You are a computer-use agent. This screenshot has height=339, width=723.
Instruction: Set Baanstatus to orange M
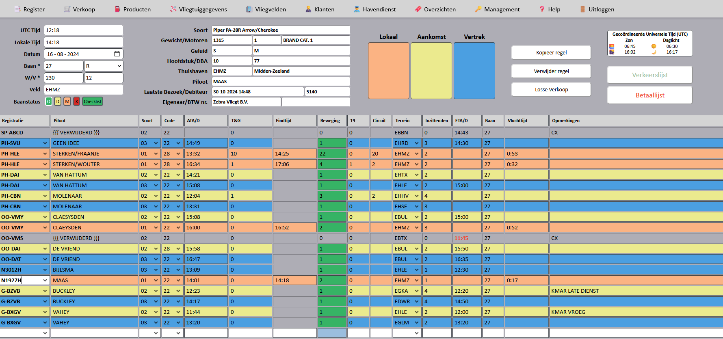[x=67, y=101]
